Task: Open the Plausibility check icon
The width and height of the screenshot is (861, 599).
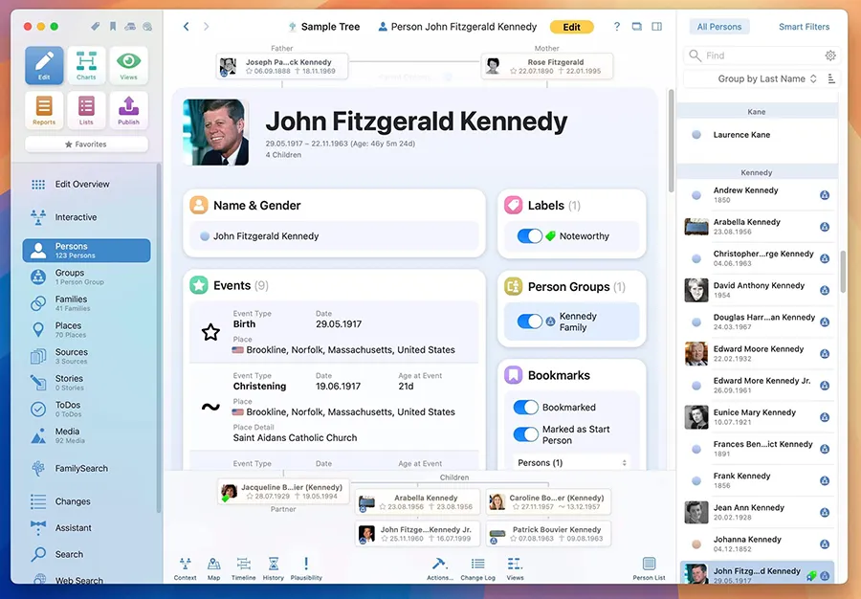Action: (x=306, y=567)
